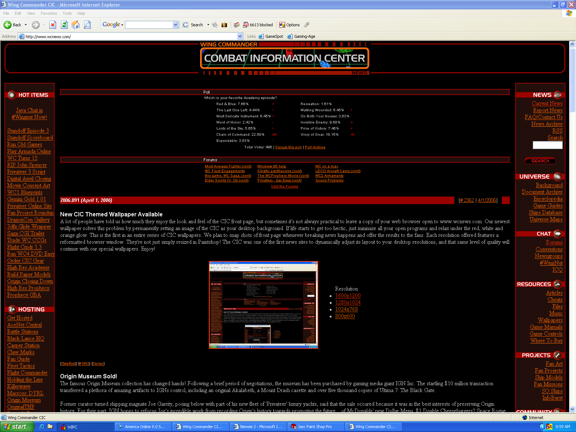Image resolution: width=576 pixels, height=432 pixels.
Task: Click the site search text field
Action: tap(547, 145)
